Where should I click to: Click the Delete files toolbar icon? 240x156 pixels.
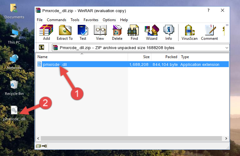tap(117, 32)
